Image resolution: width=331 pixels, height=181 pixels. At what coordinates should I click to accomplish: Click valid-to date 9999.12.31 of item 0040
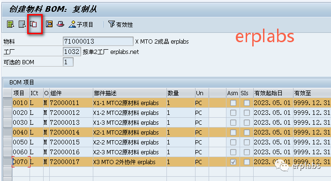point(312,132)
